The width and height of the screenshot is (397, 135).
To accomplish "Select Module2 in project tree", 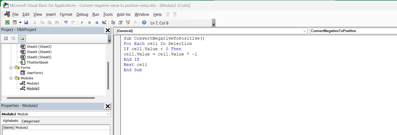I will (x=33, y=89).
